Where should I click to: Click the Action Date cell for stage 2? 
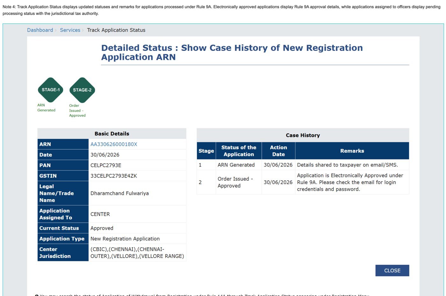278,182
